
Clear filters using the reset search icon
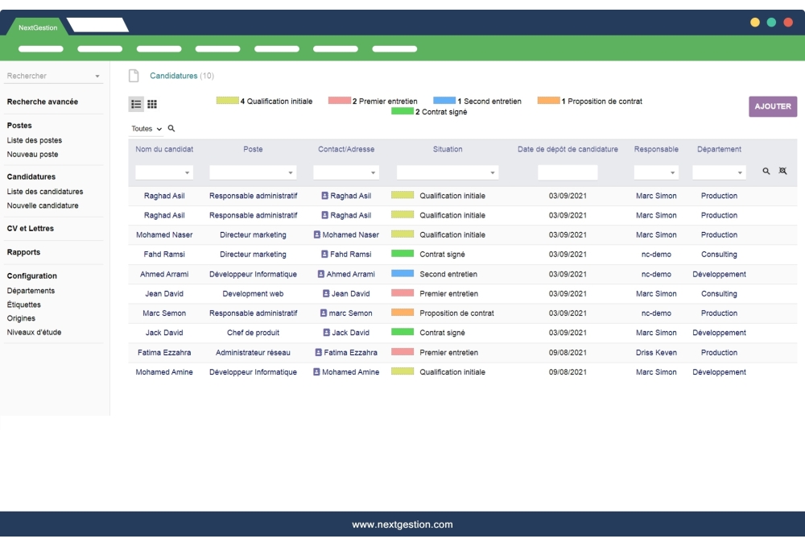[782, 171]
